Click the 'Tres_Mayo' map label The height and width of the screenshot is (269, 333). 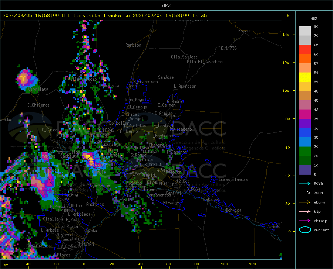134,100
